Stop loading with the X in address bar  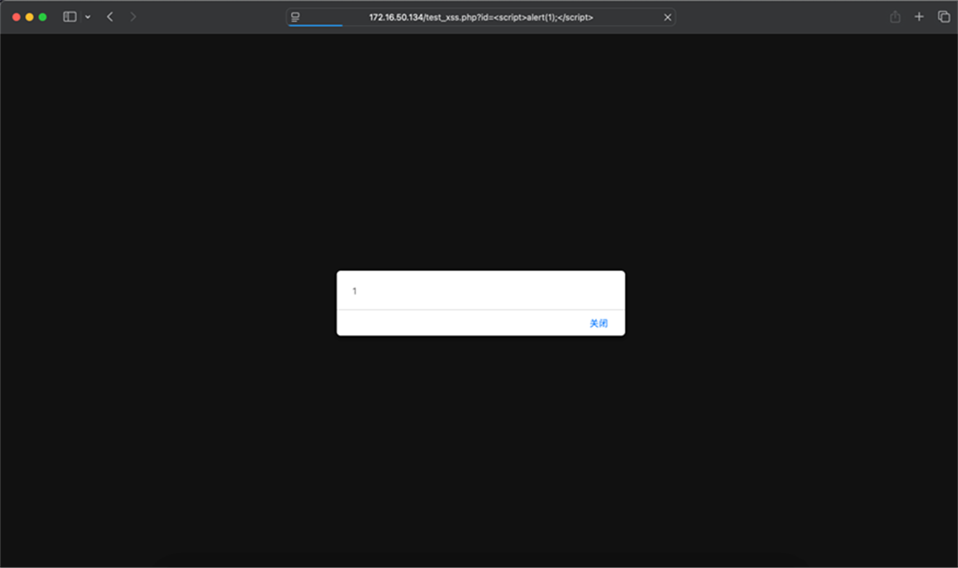[668, 17]
